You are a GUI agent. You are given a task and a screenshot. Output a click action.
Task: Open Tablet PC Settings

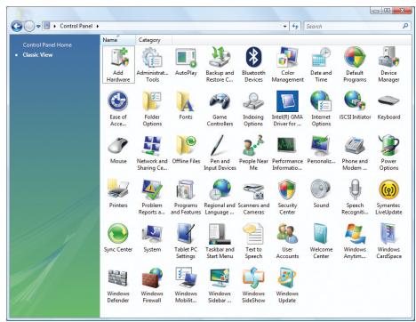pos(186,241)
